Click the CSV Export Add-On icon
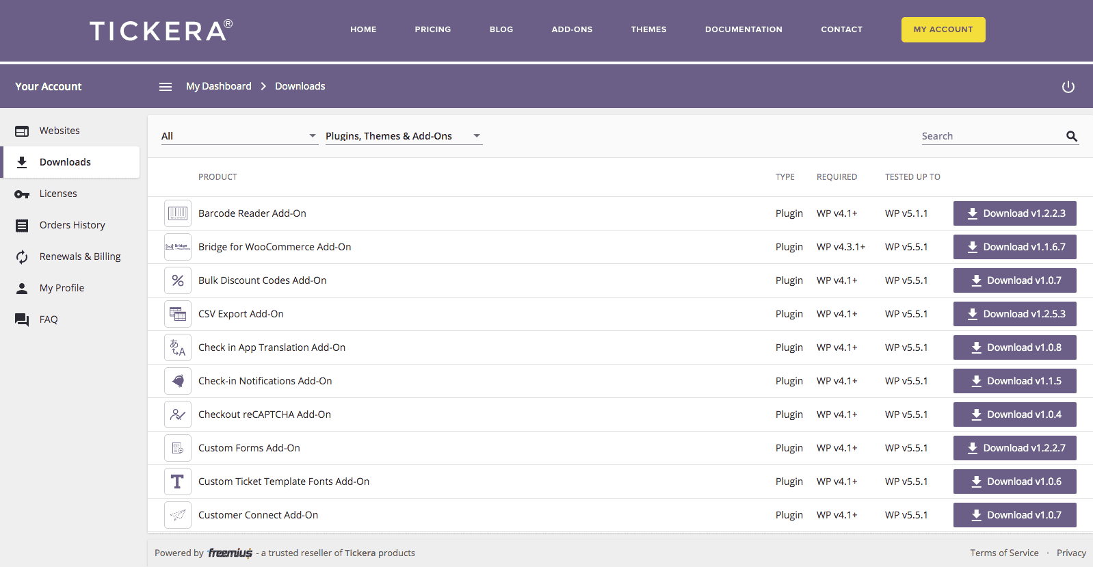1093x567 pixels. [x=178, y=314]
